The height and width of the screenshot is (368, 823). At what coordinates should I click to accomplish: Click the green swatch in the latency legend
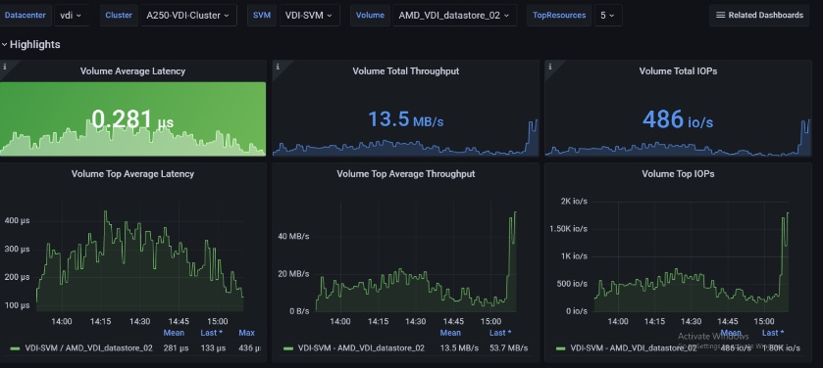[15, 348]
